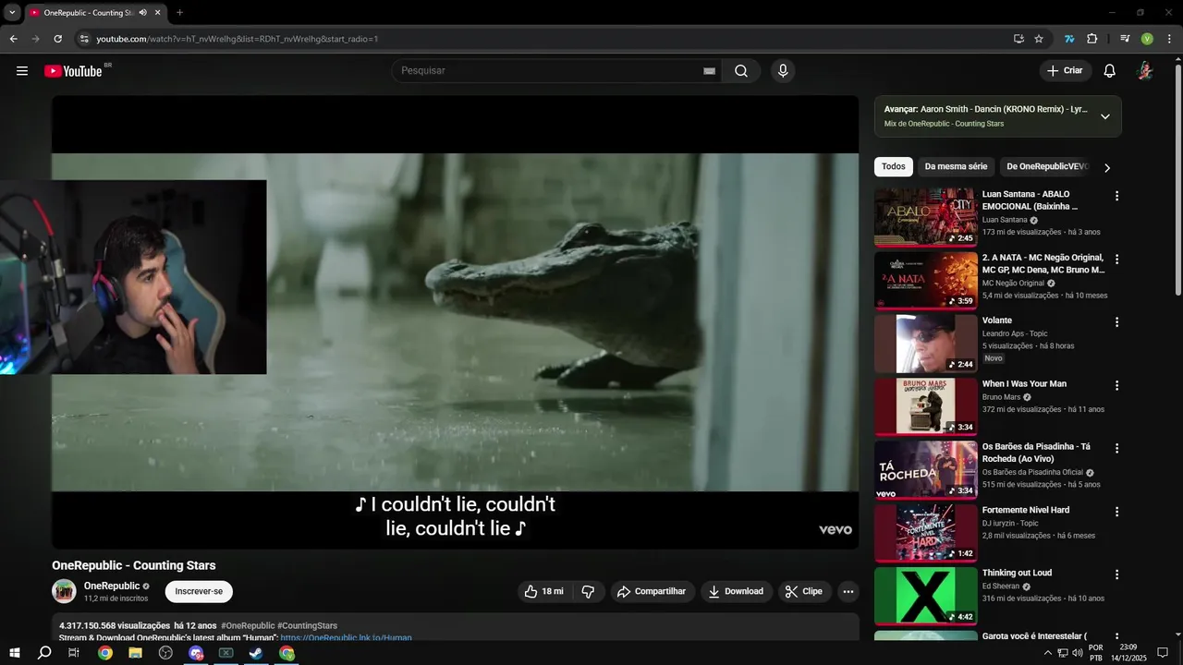This screenshot has width=1183, height=665.
Task: Open options for Luan Santana ABALO EMOCIONAL video
Action: tap(1116, 196)
